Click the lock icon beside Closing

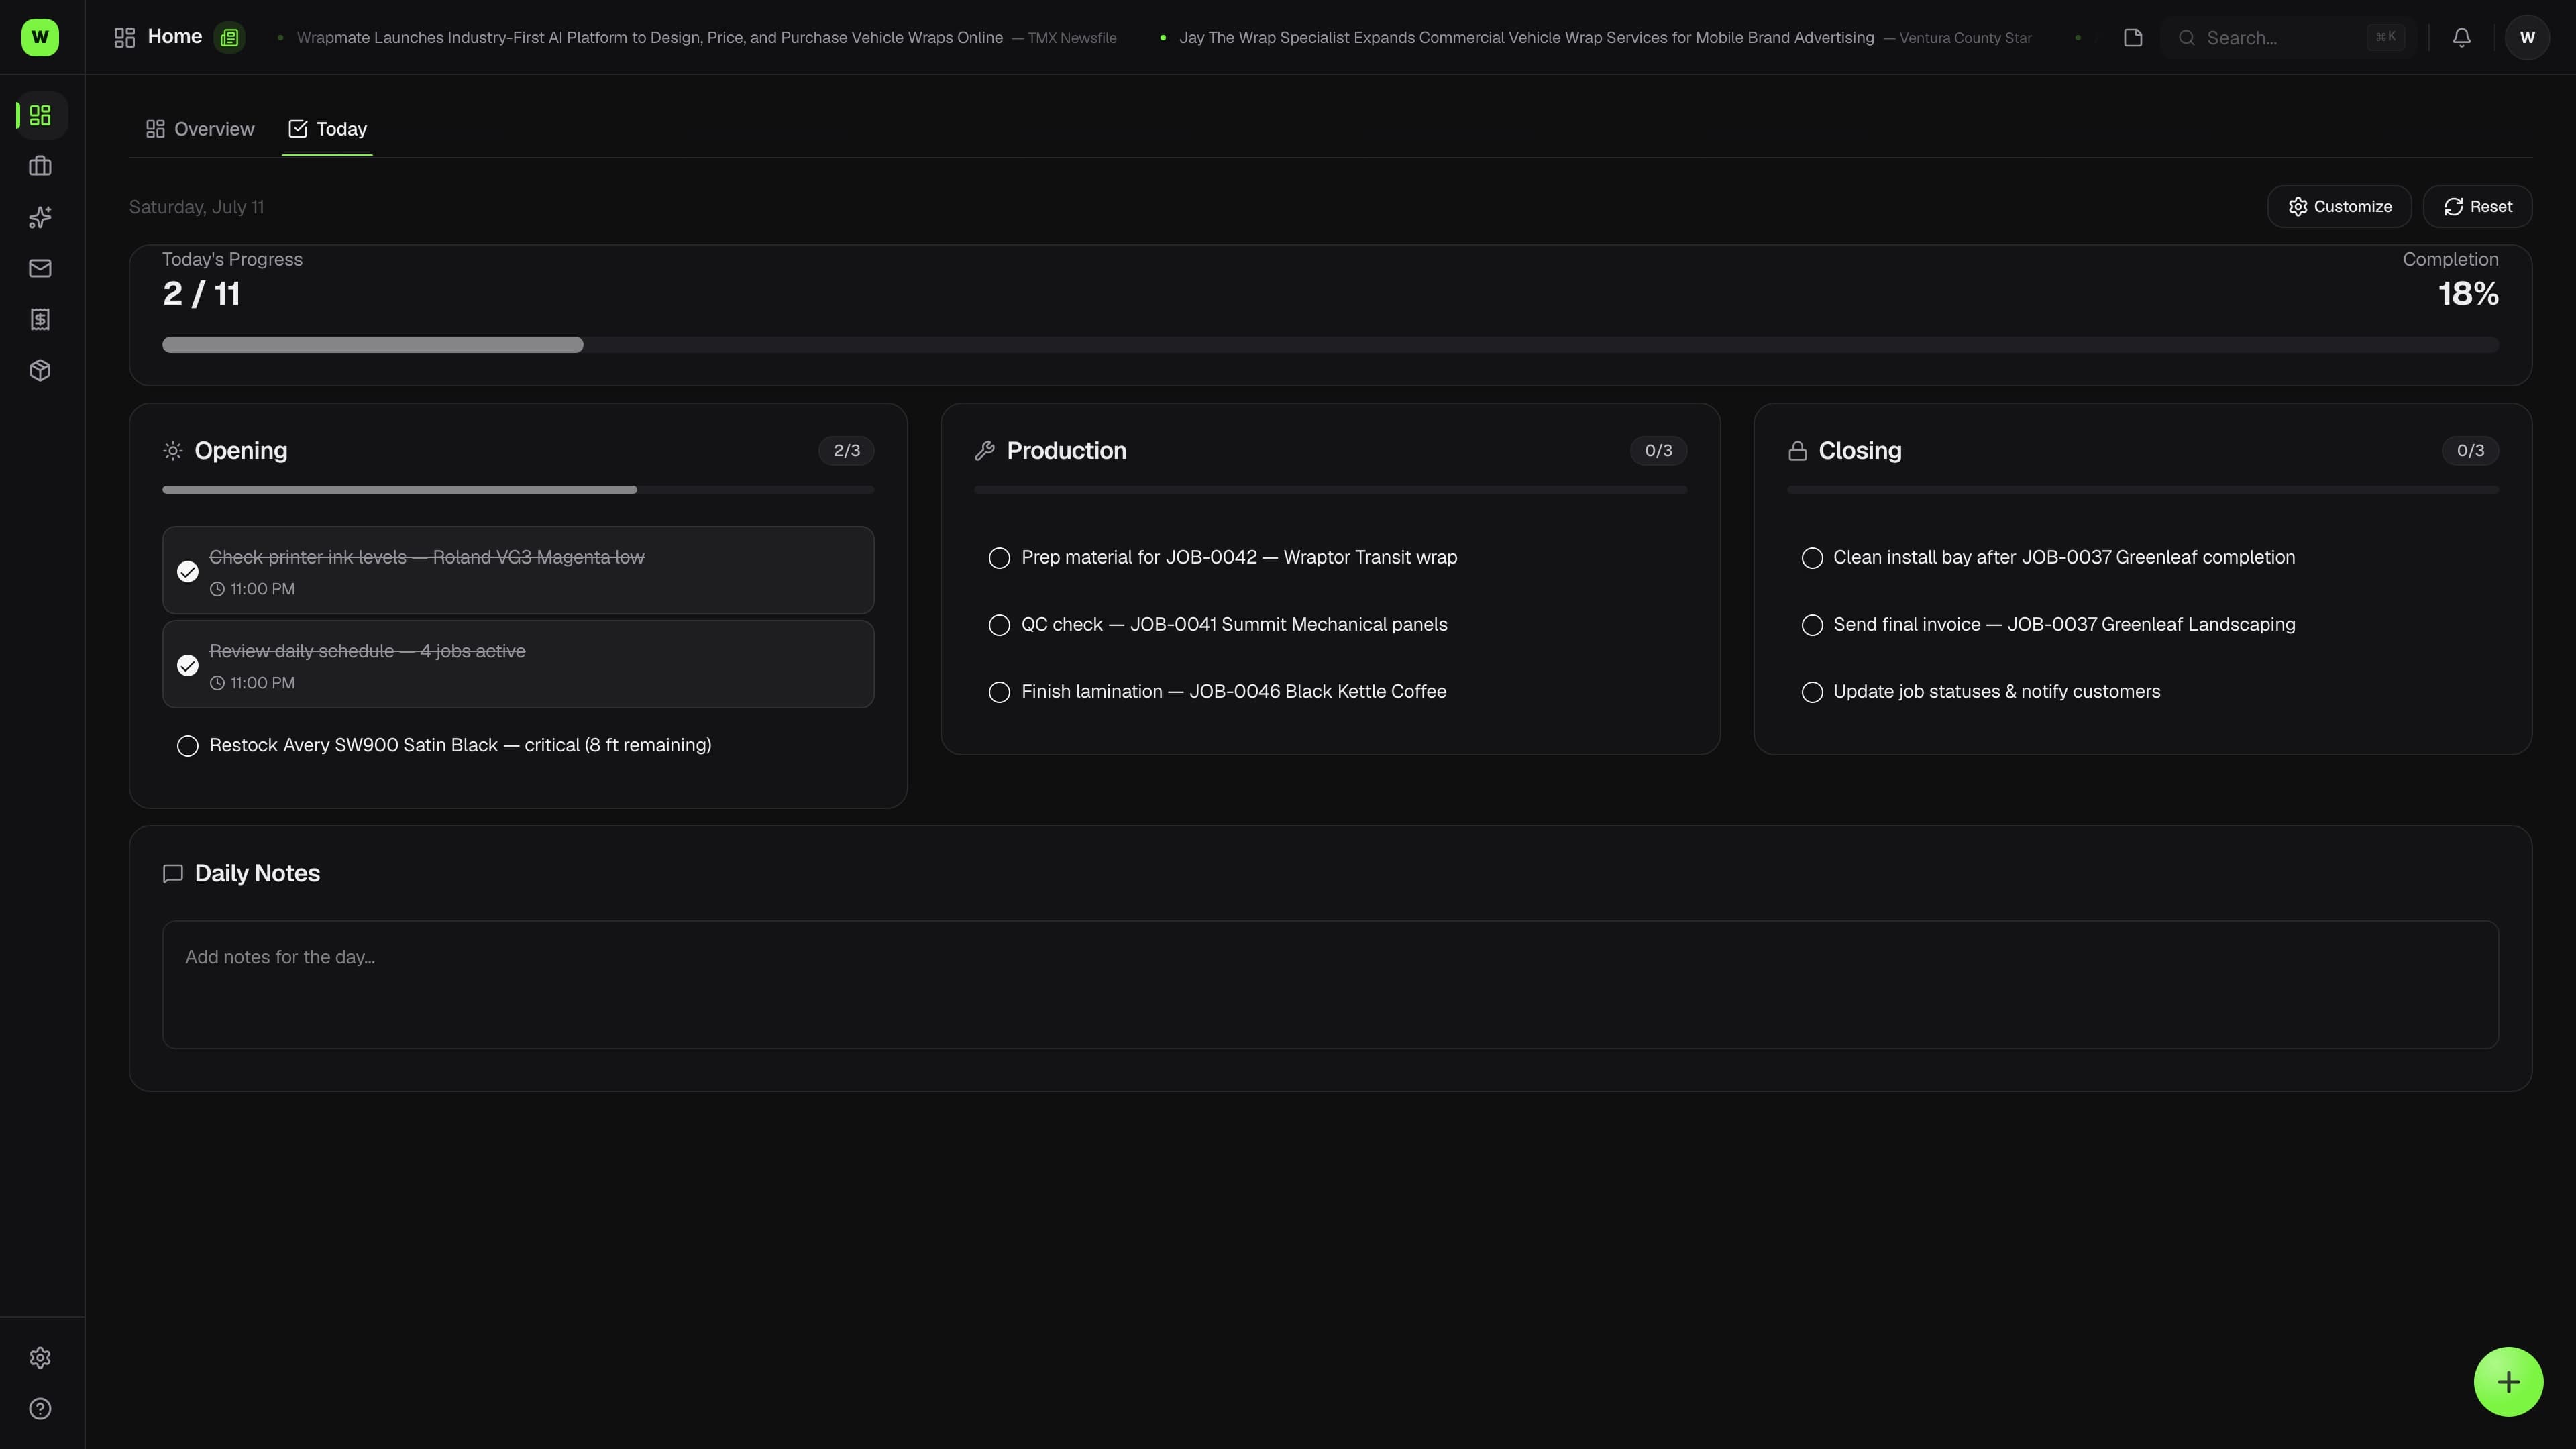(x=1797, y=451)
